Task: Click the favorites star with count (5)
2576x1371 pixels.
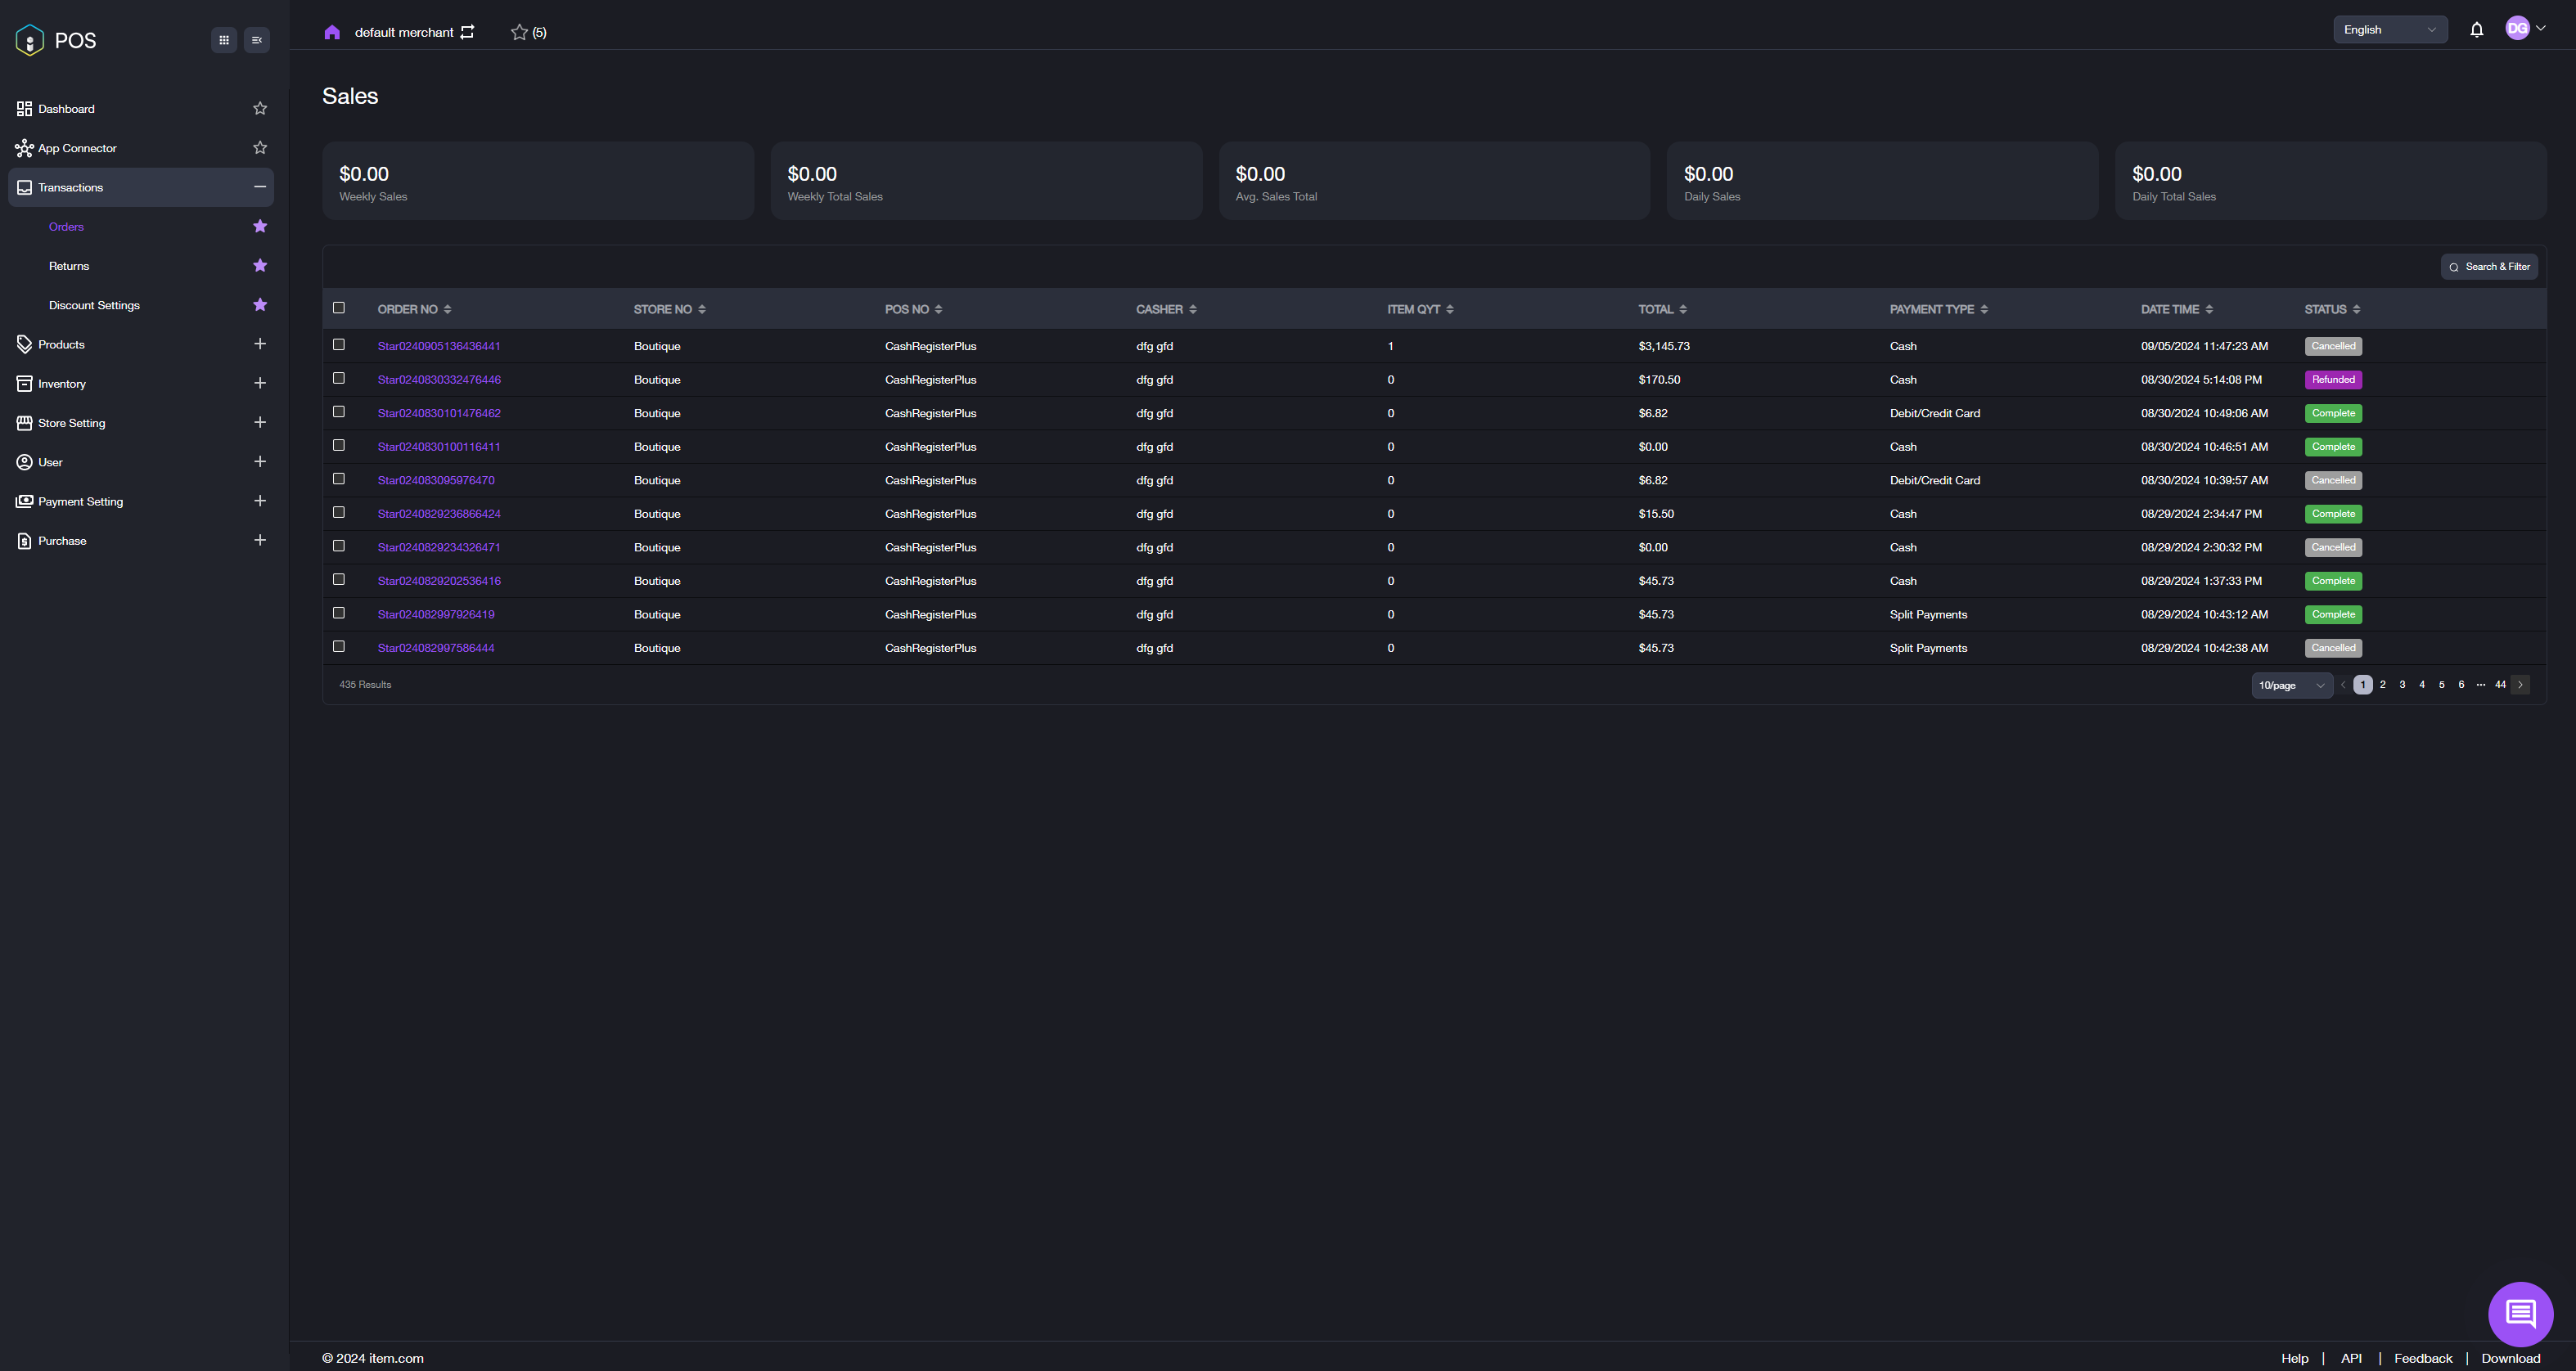Action: (x=528, y=32)
